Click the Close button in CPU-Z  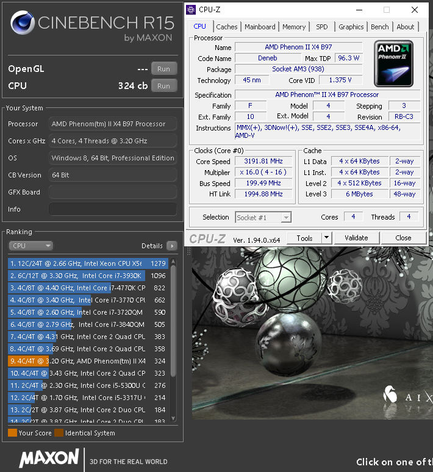tap(403, 238)
